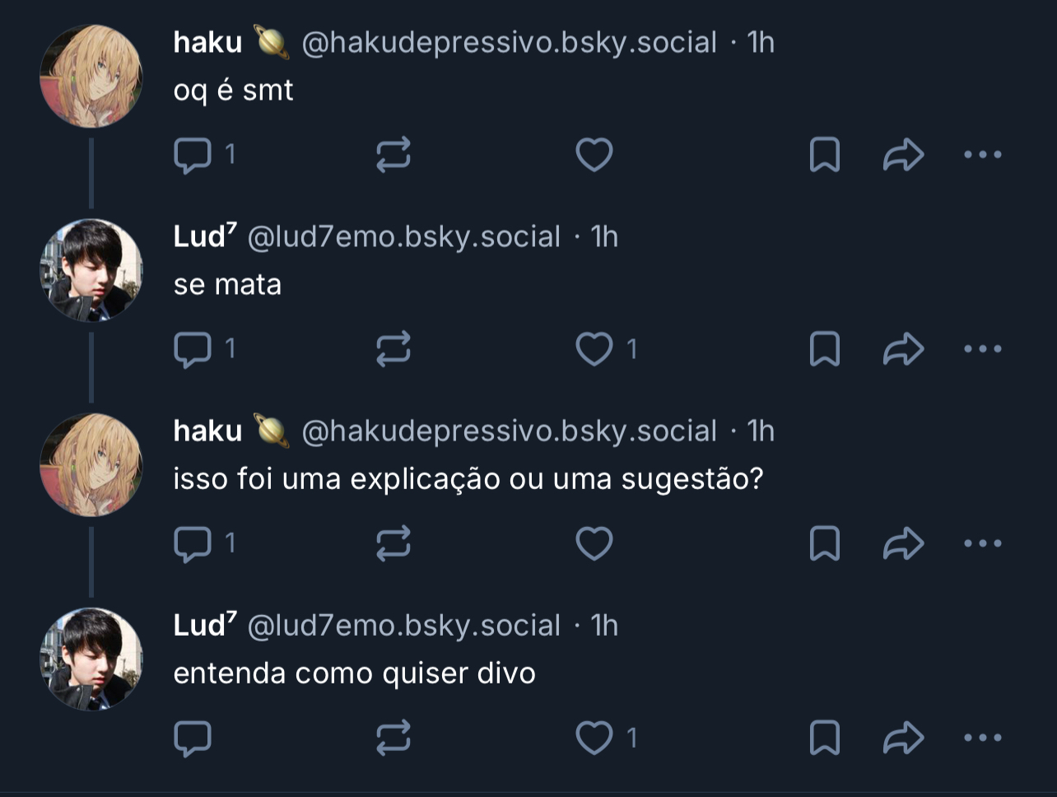This screenshot has width=1057, height=797.
Task: Like Lud's "se mata" post
Action: click(x=594, y=350)
